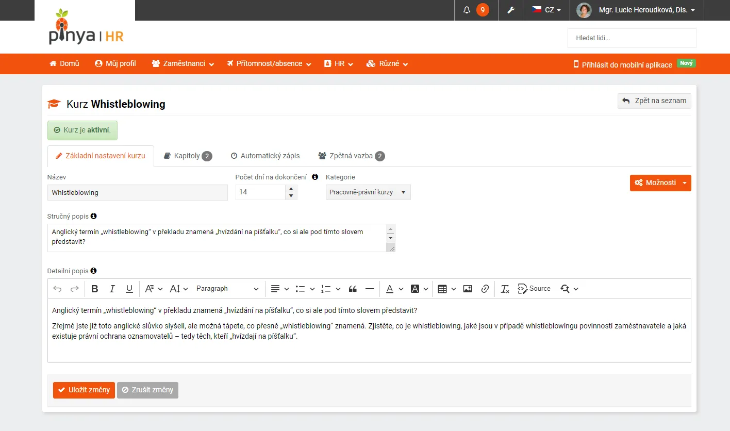The width and height of the screenshot is (730, 431).
Task: Open the HR menu
Action: (x=338, y=64)
